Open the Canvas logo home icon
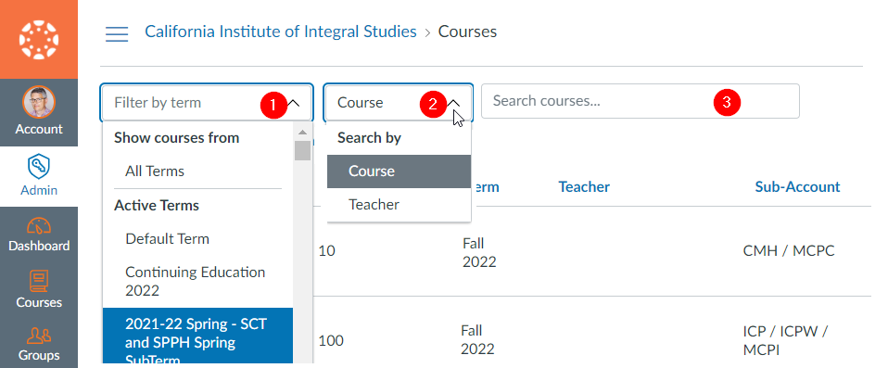This screenshot has width=888, height=368. click(x=39, y=39)
